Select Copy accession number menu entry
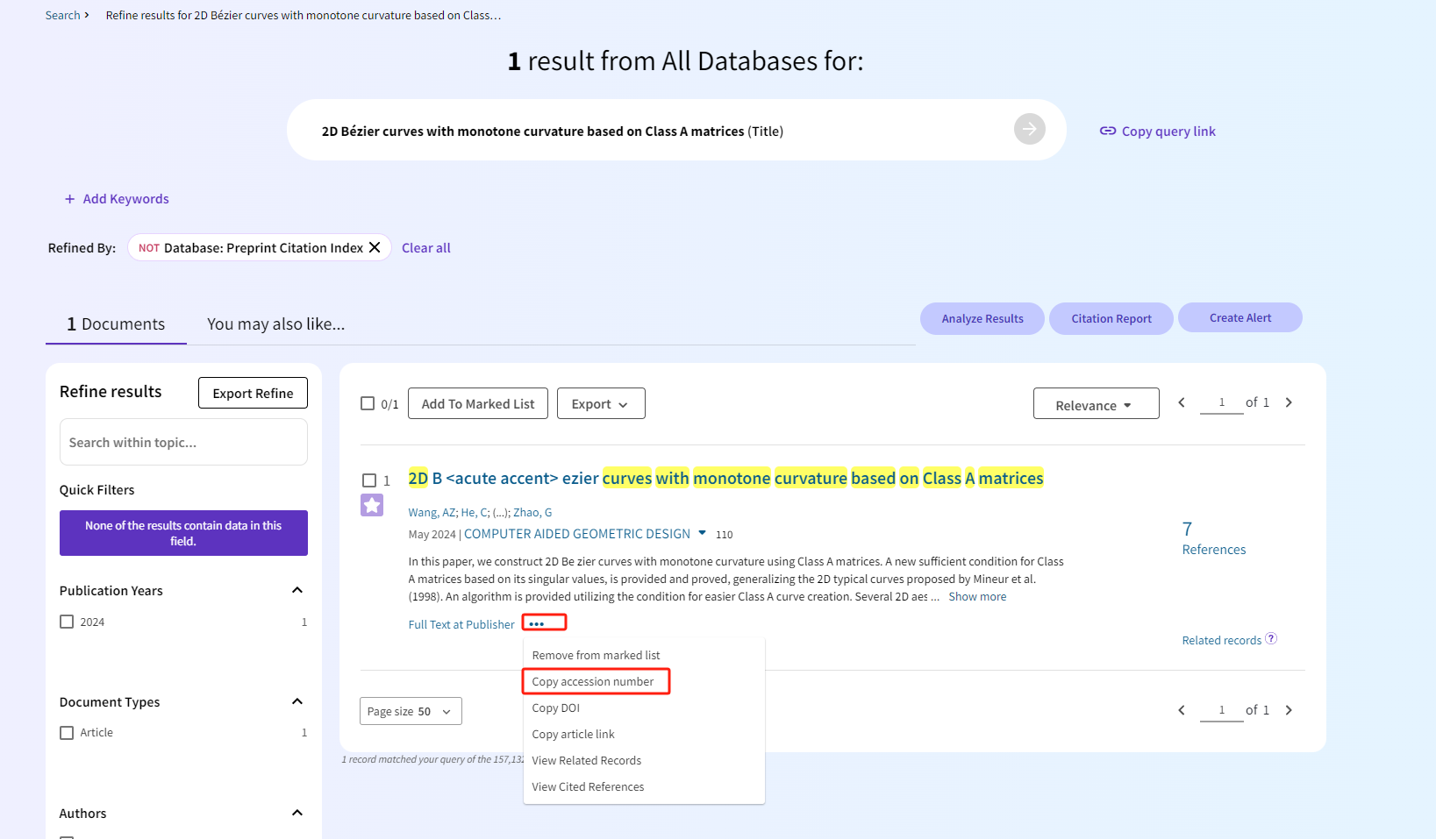The image size is (1436, 839). pyautogui.click(x=593, y=681)
